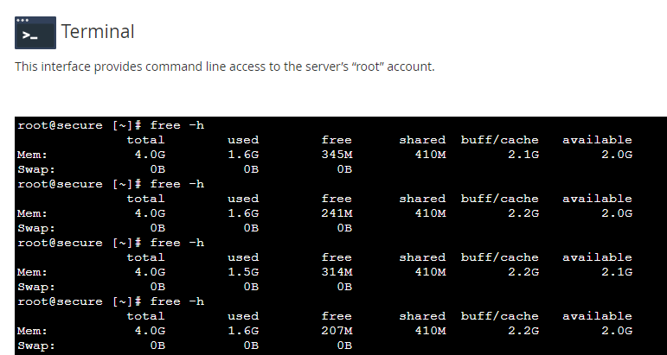Click the "used" header in third output
This screenshot has width=667, height=355.
[243, 257]
